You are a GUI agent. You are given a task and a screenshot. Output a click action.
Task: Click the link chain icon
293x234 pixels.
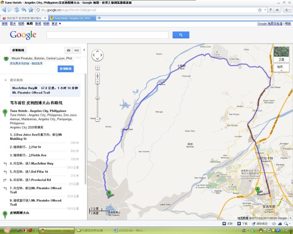click(x=77, y=50)
